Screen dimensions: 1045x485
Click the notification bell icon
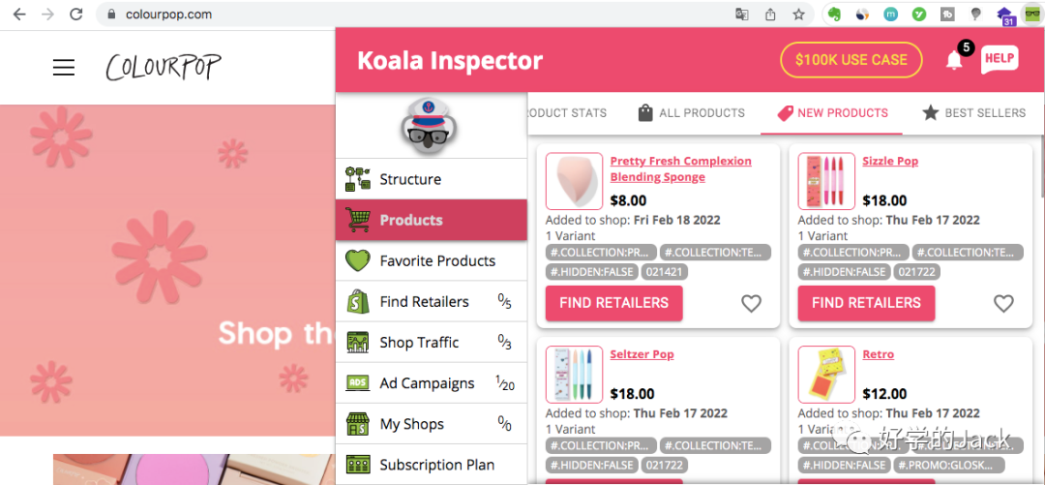[954, 60]
